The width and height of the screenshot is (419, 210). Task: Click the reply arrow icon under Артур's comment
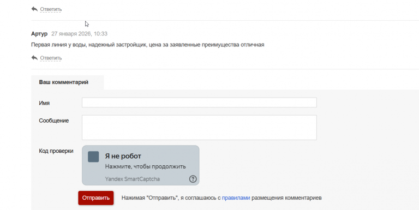(x=34, y=58)
